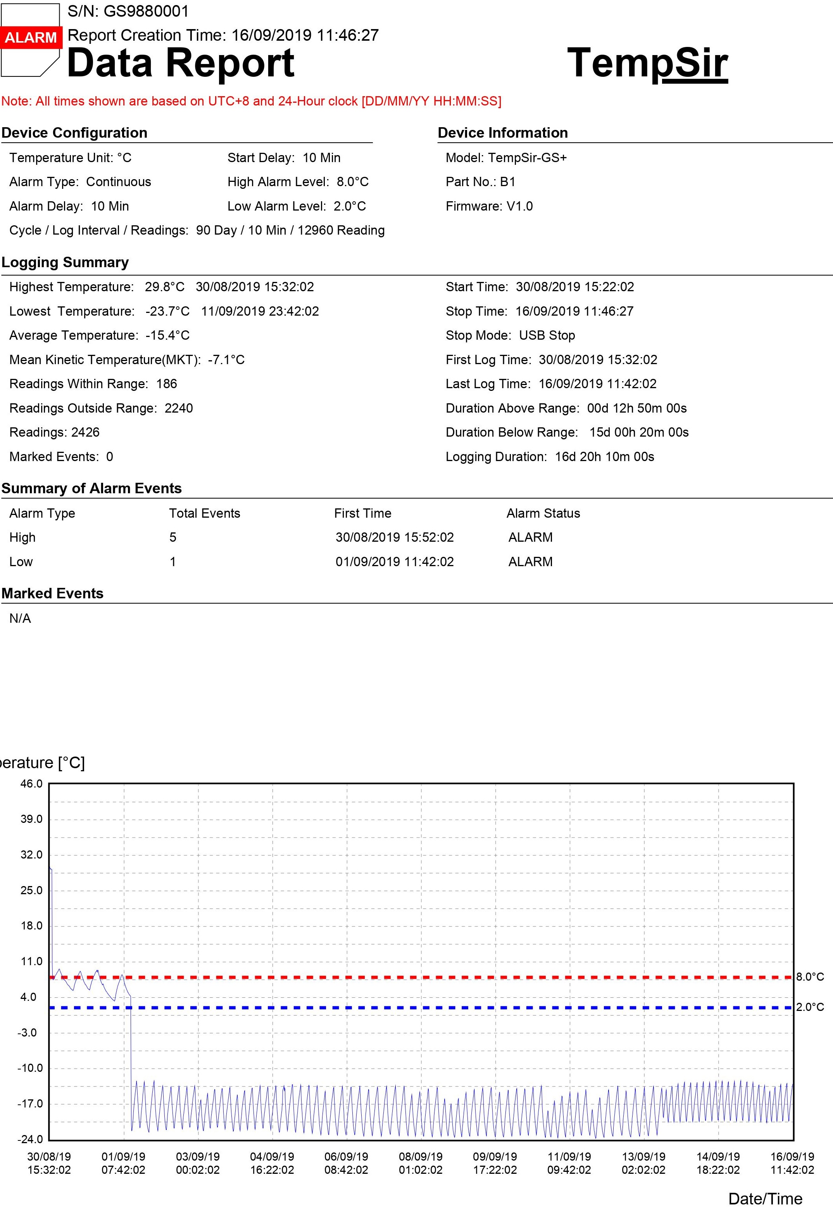The width and height of the screenshot is (833, 1218).
Task: Click Average Temperature -15.4°C
Action: click(100, 335)
